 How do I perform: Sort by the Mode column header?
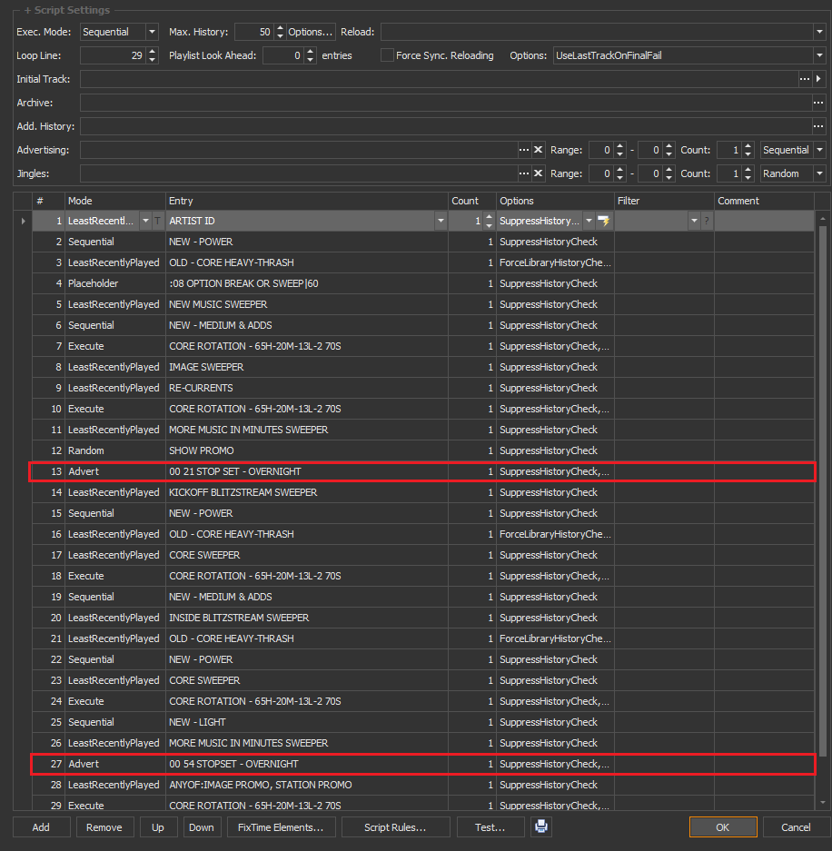click(x=115, y=201)
